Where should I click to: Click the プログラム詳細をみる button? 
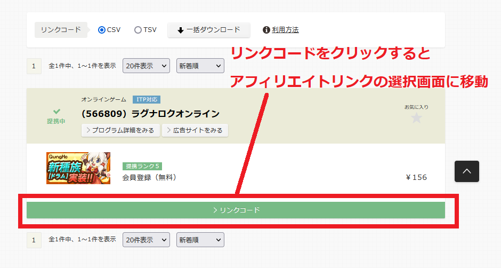[x=120, y=130]
